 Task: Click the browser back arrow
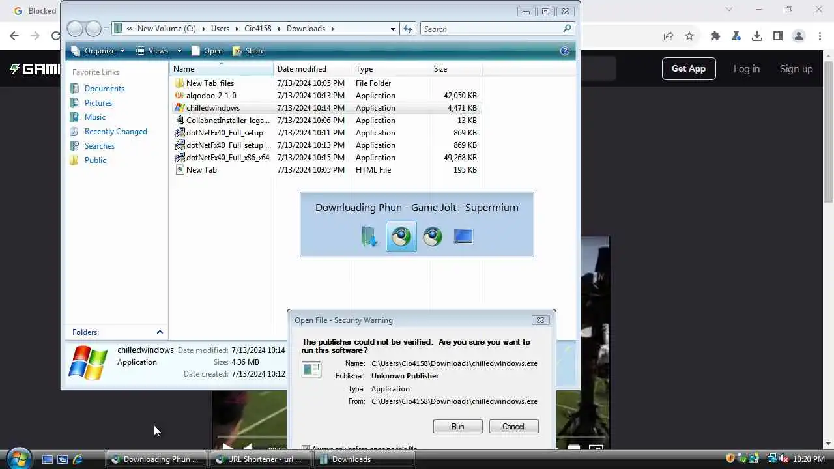click(14, 36)
